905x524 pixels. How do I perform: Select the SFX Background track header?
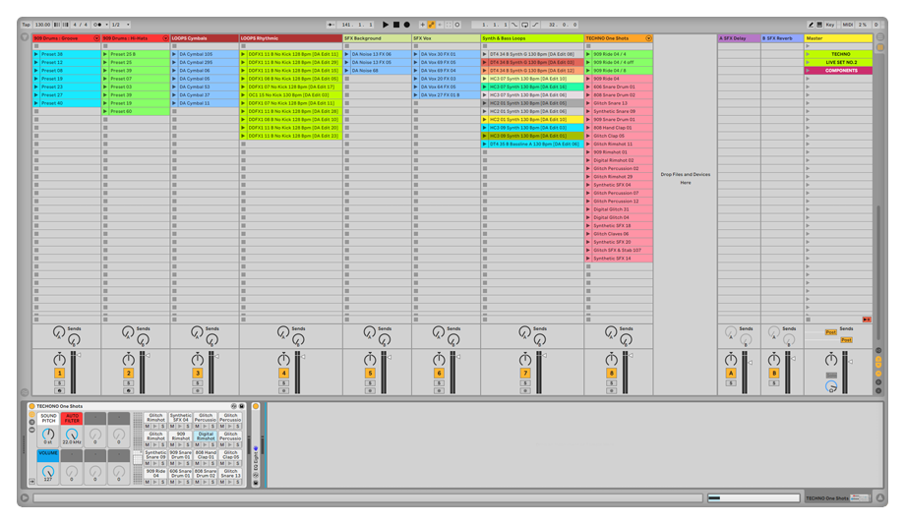377,38
